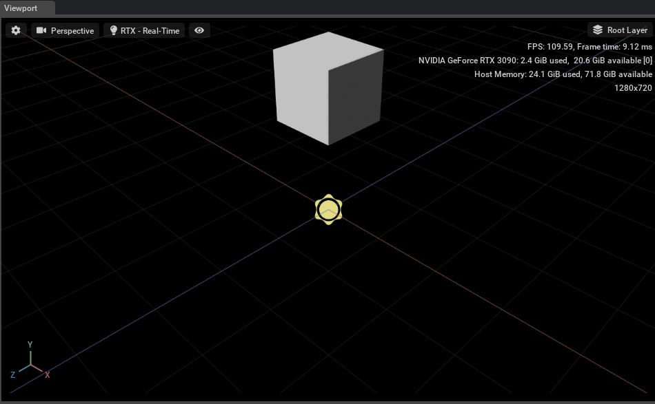The height and width of the screenshot is (404, 655).
Task: Click the Root Layer menu item
Action: [620, 30]
